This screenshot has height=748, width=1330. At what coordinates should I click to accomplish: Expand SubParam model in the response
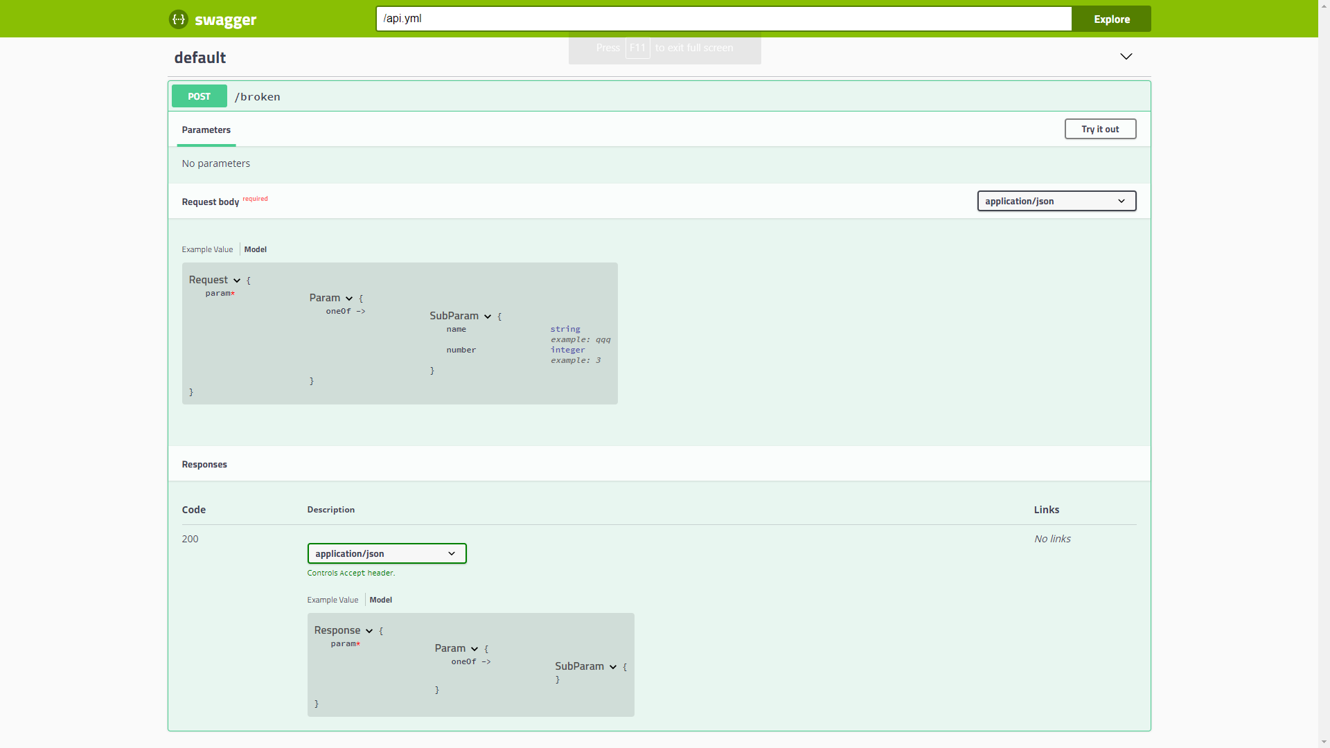[613, 667]
